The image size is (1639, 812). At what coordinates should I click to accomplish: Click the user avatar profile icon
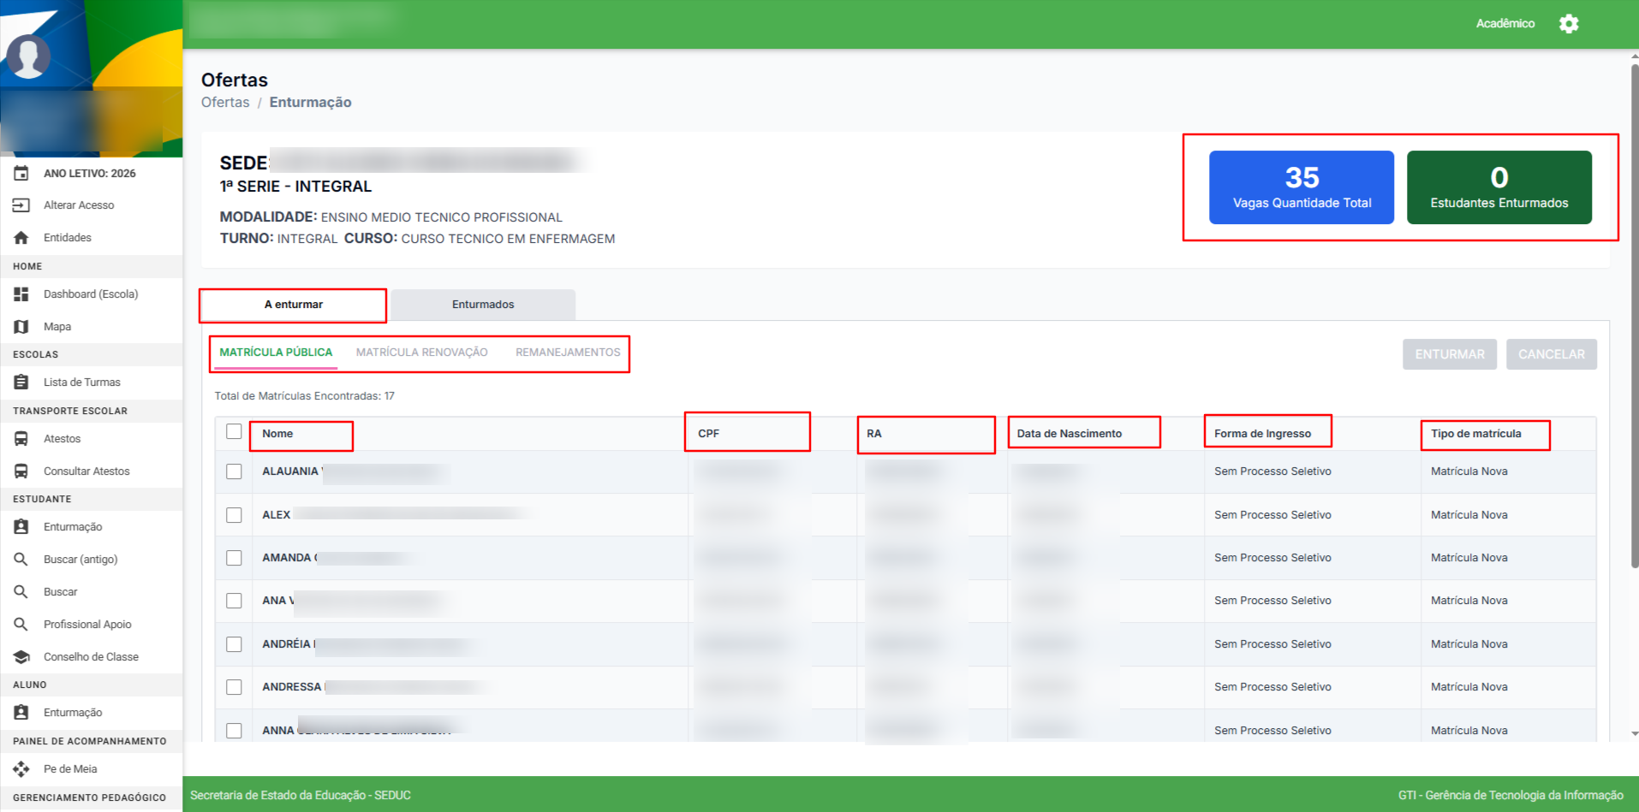pyautogui.click(x=28, y=57)
